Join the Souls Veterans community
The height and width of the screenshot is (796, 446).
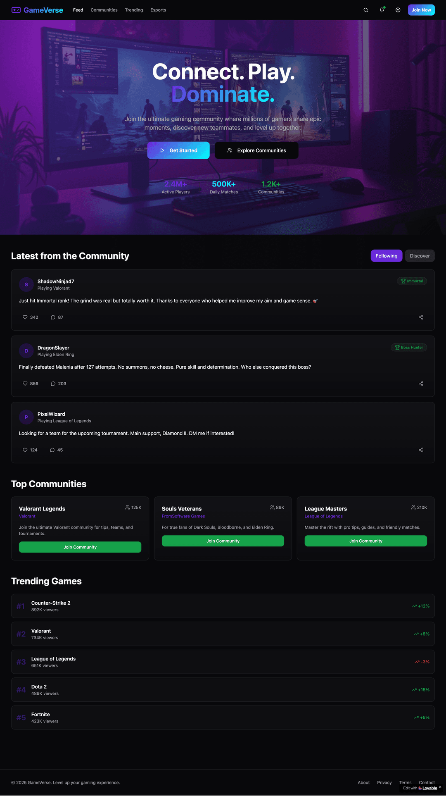[223, 541]
